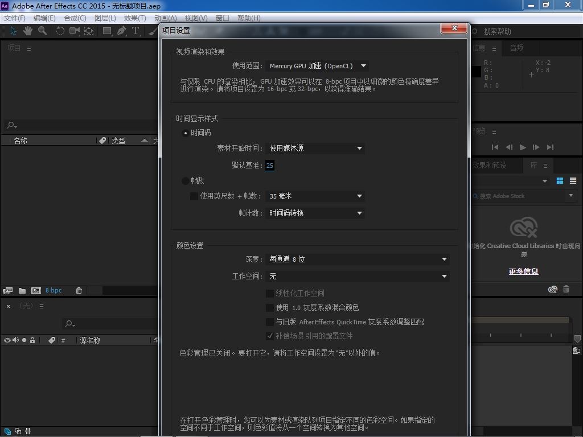583x437 pixels.
Task: Open the 35 mm feet+frames dropdown
Action: click(315, 196)
